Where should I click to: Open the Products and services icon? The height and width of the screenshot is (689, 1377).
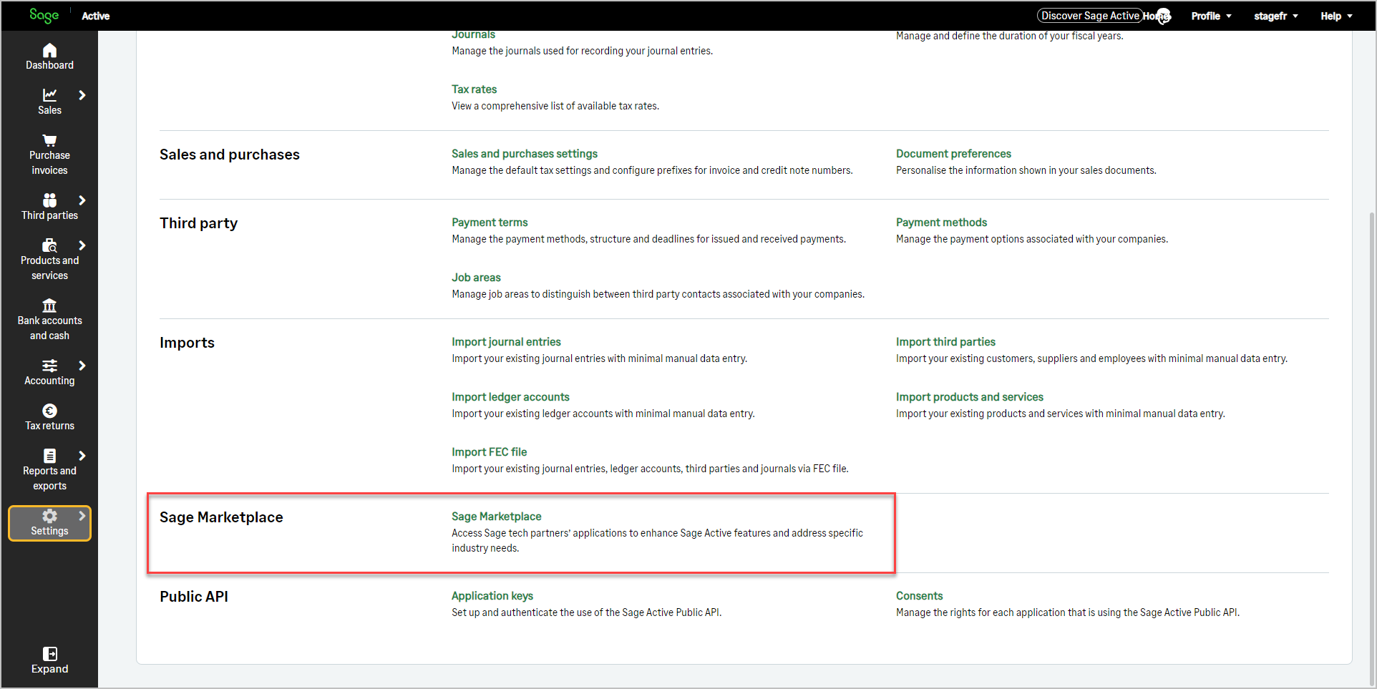pyautogui.click(x=49, y=245)
